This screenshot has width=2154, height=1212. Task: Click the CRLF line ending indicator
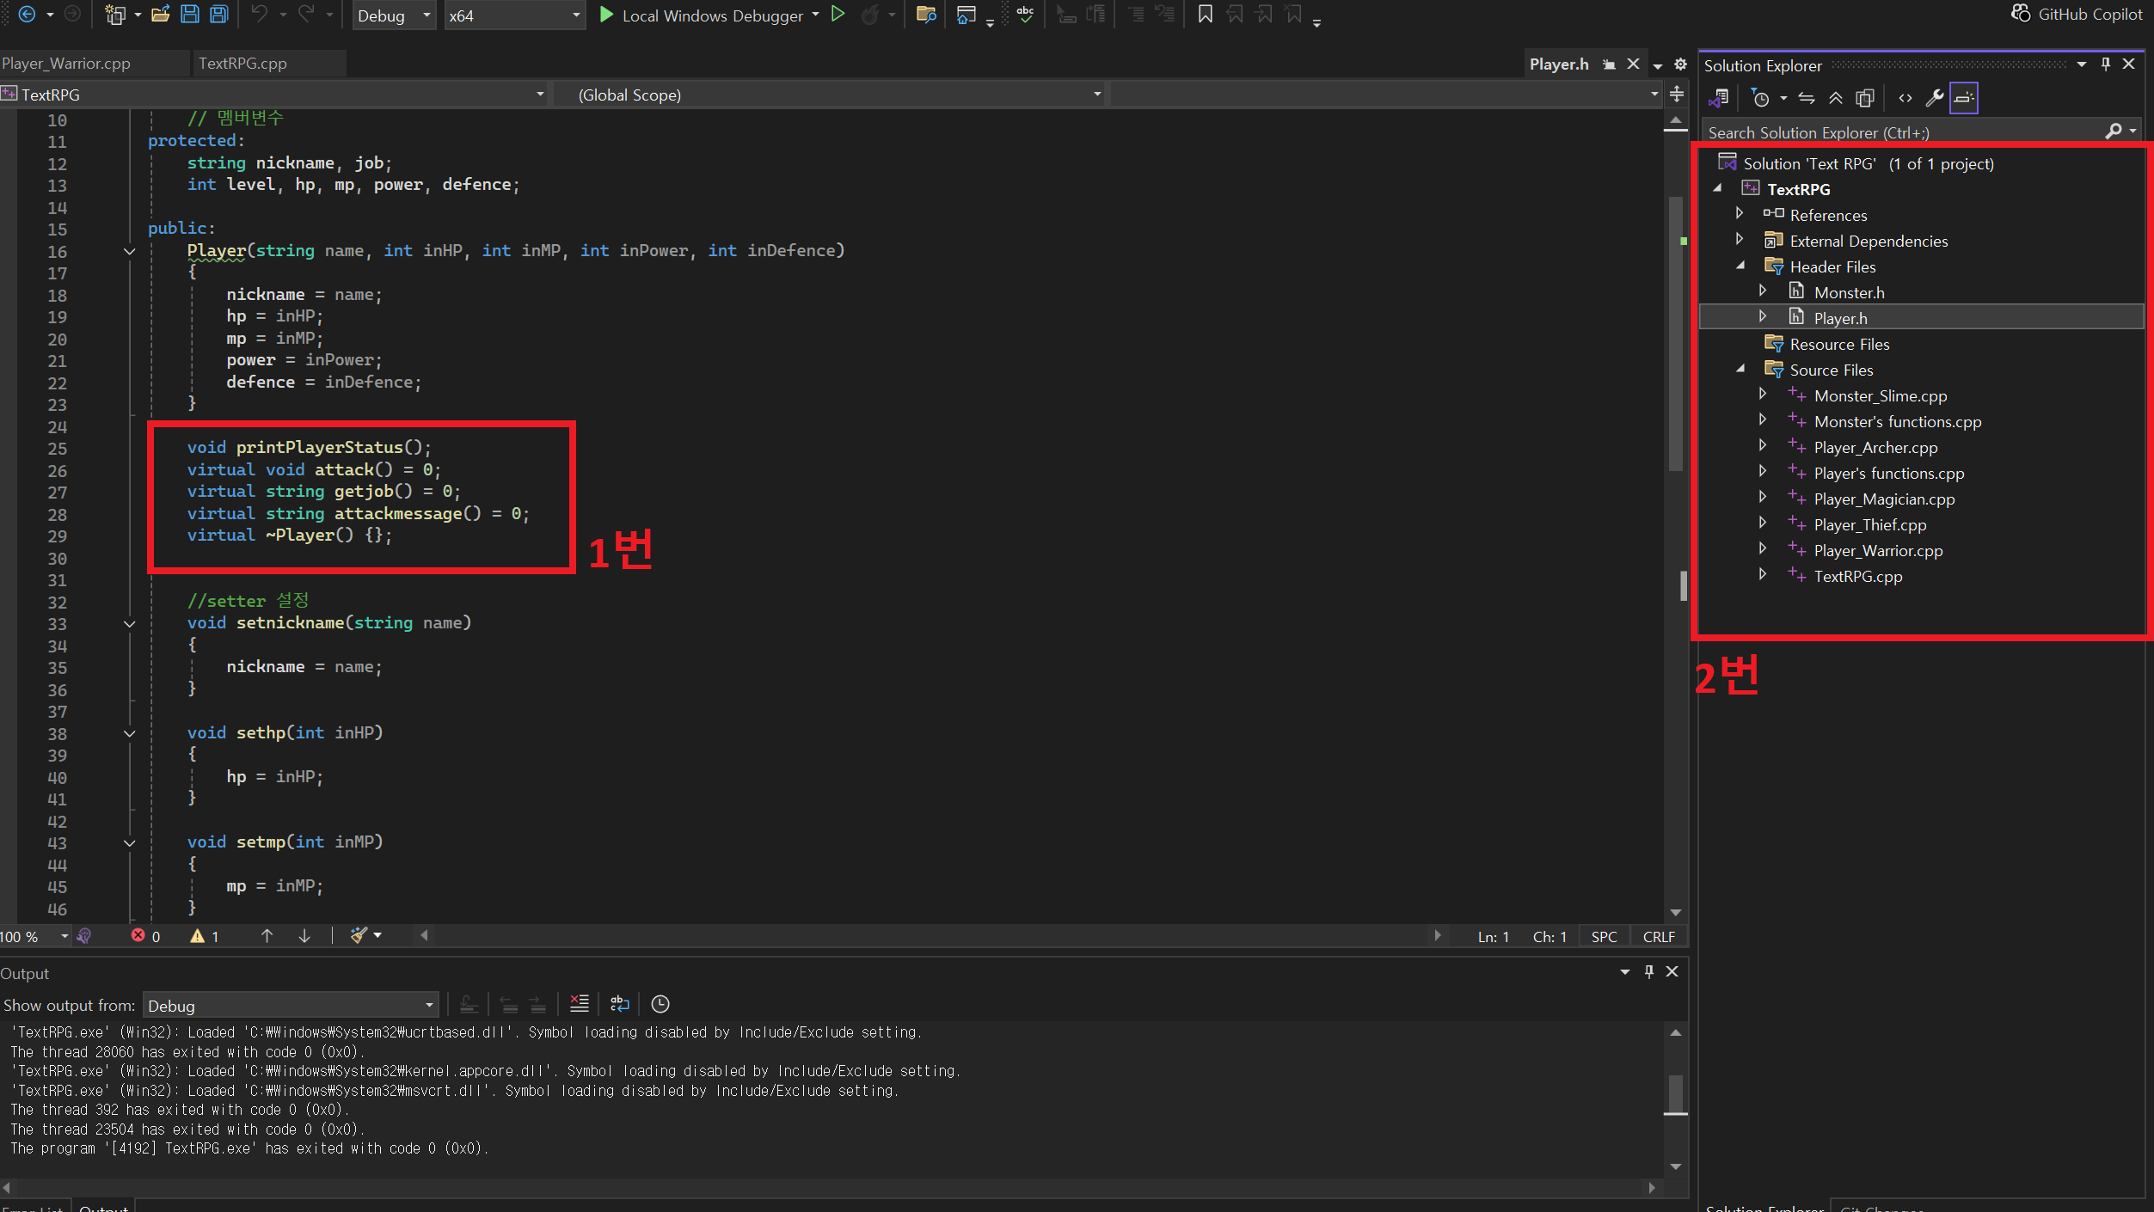click(x=1659, y=937)
